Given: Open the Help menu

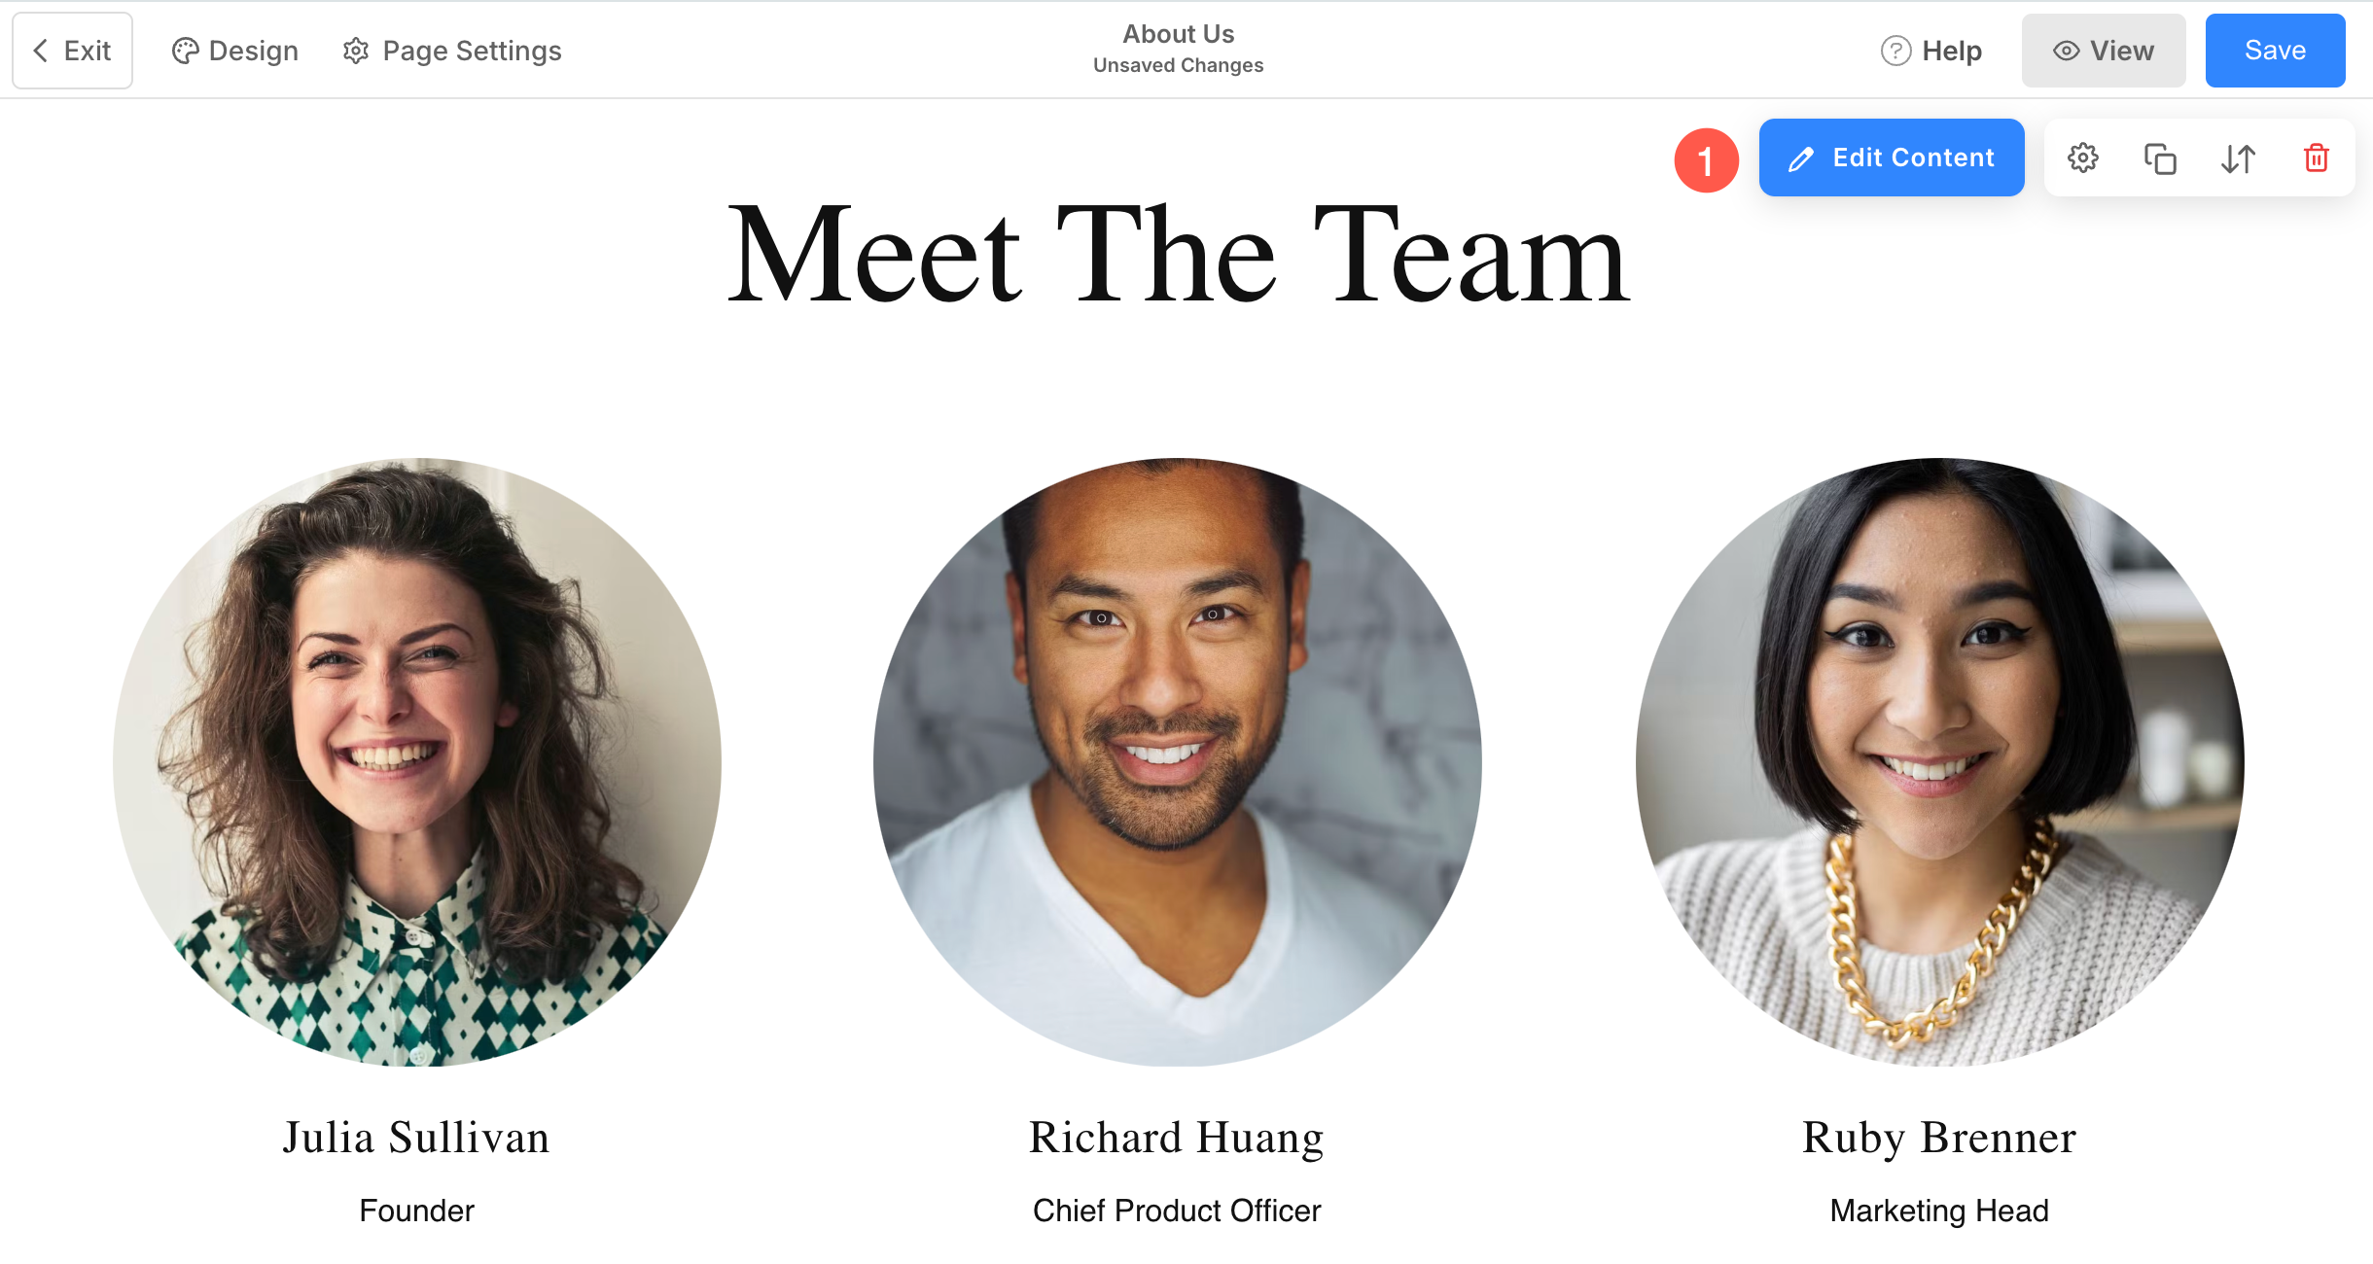Looking at the screenshot, I should tap(1931, 51).
